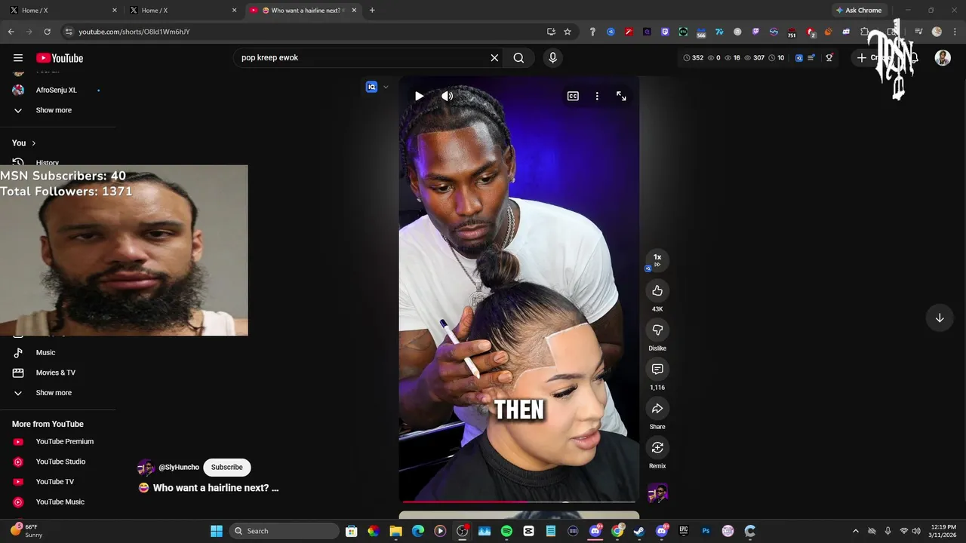Open the vidIQ blue badge in header stats

[x=799, y=58]
